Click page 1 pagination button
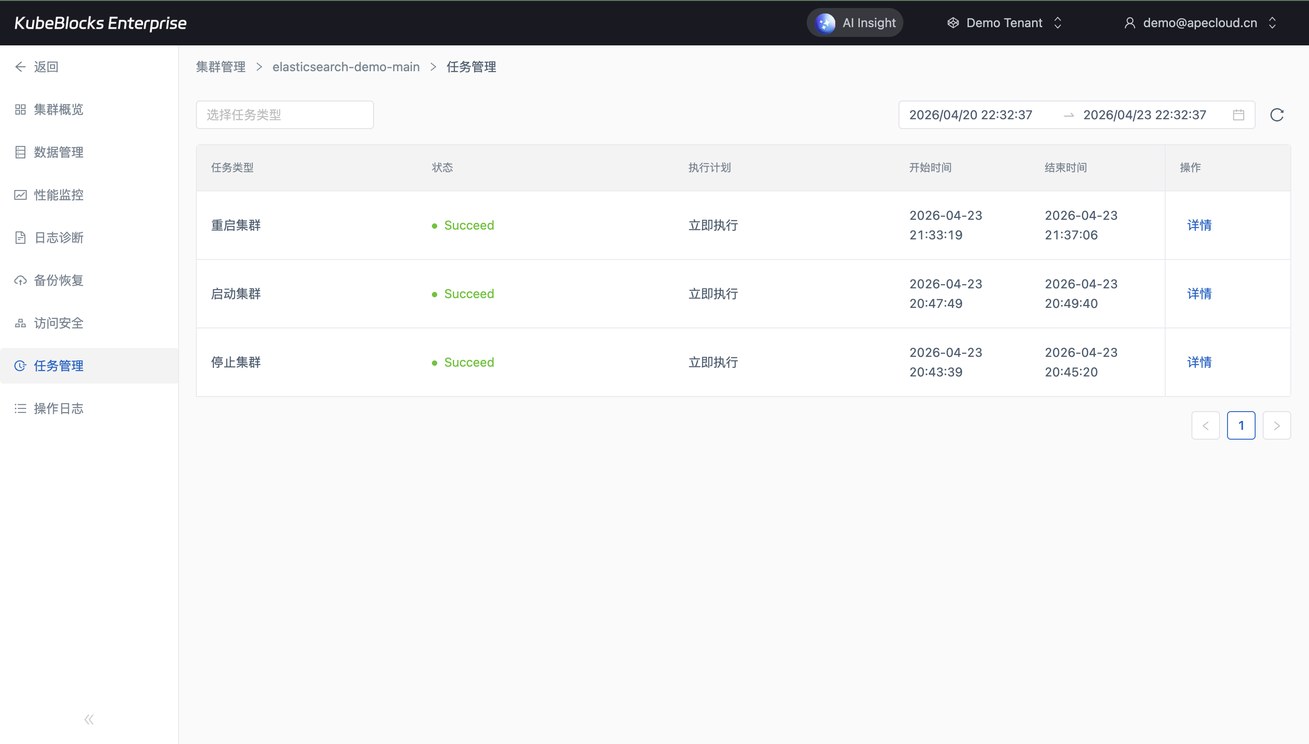The width and height of the screenshot is (1309, 744). (1240, 426)
